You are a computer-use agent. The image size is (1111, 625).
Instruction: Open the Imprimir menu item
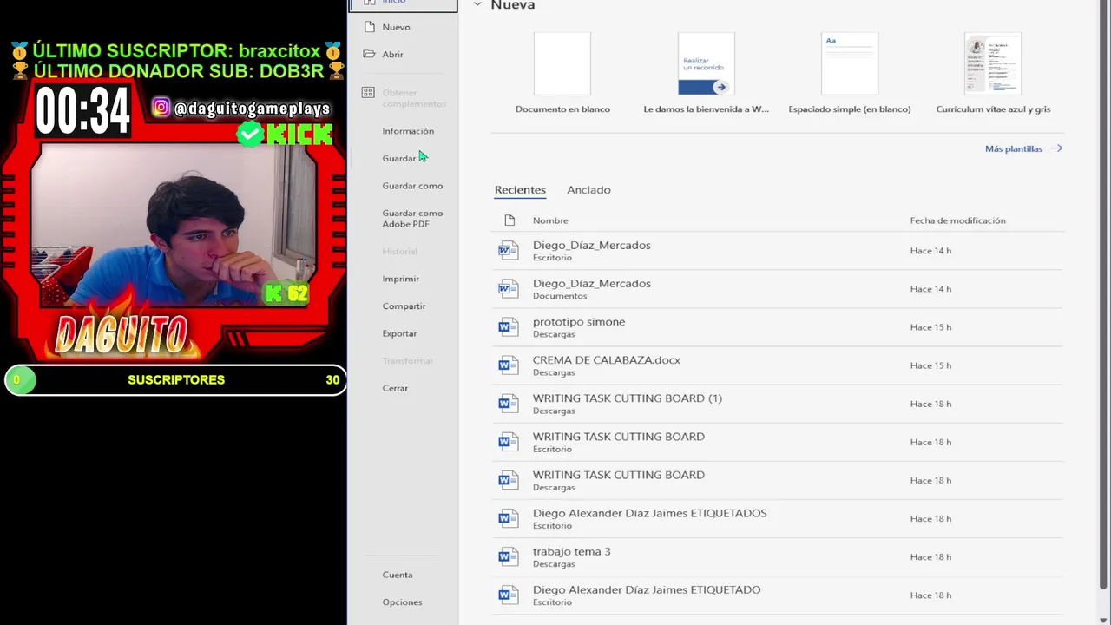click(x=400, y=279)
